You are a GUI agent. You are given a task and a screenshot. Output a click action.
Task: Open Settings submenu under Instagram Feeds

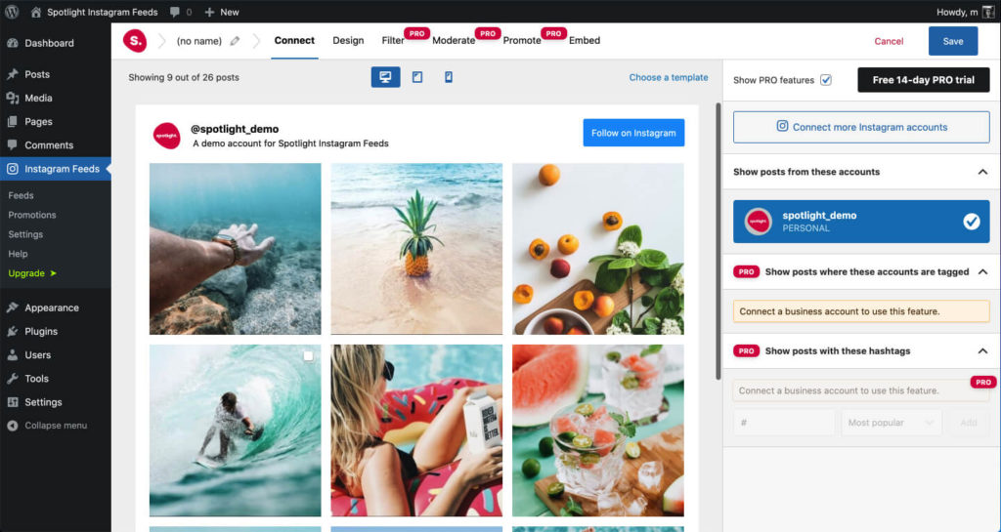[25, 234]
